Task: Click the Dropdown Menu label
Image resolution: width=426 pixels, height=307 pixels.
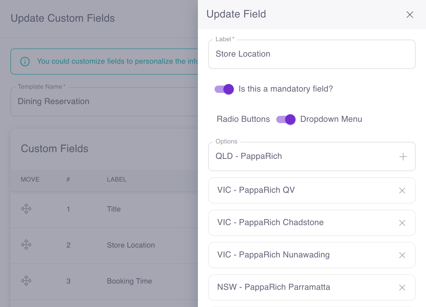Action: [331, 119]
